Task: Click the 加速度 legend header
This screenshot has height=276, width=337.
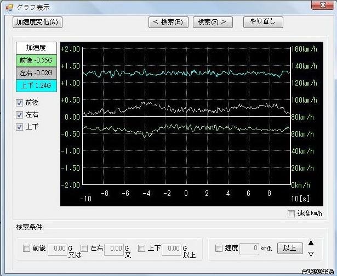Action: pyautogui.click(x=36, y=48)
